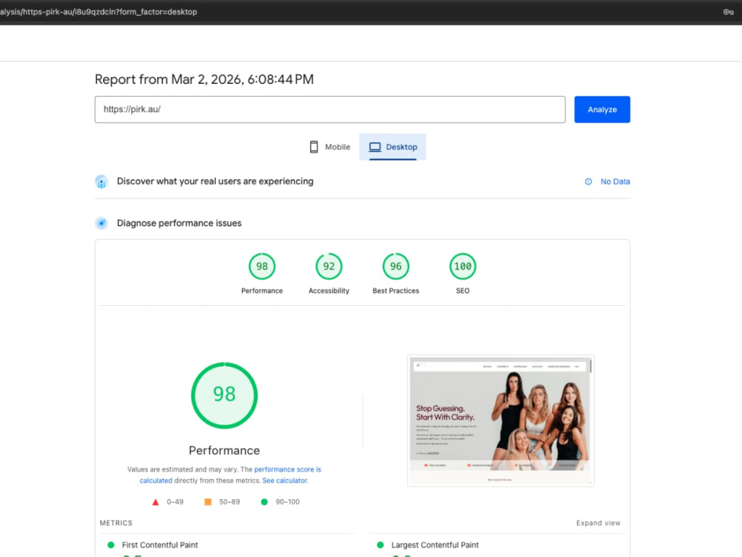Click the large Performance title below the gauge

(224, 451)
